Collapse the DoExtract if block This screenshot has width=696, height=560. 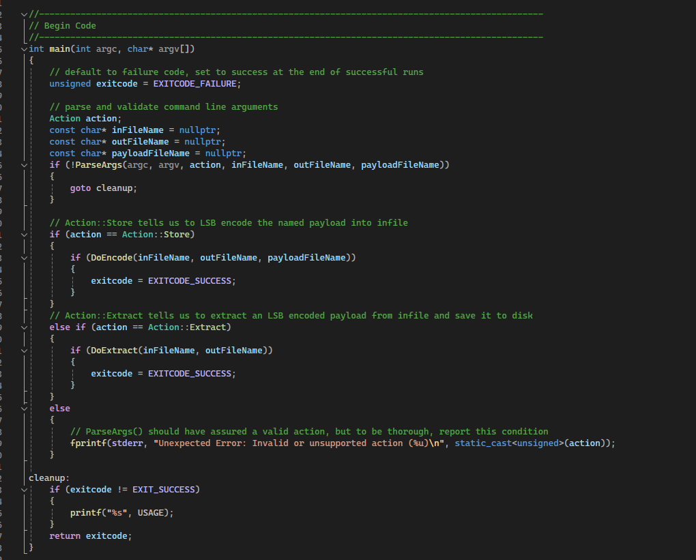click(x=24, y=350)
